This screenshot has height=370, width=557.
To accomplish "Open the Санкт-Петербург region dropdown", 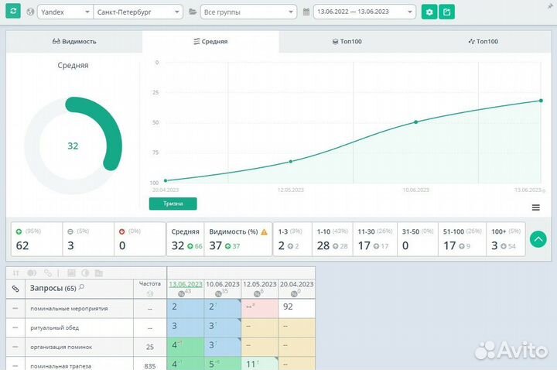I will click(x=138, y=12).
